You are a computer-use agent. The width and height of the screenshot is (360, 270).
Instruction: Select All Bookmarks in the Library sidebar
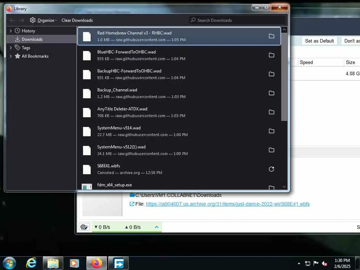41,56
